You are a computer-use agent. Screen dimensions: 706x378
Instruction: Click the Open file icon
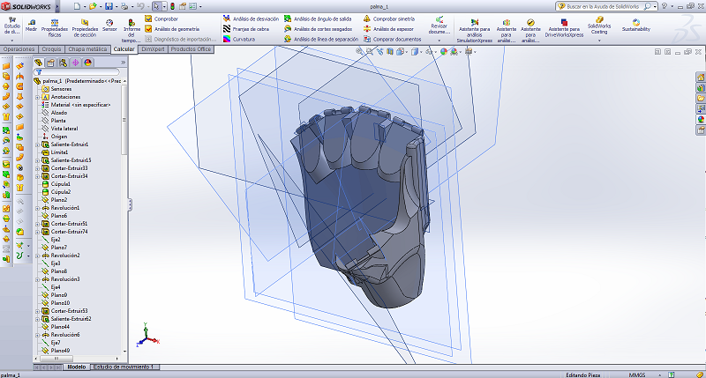point(93,6)
